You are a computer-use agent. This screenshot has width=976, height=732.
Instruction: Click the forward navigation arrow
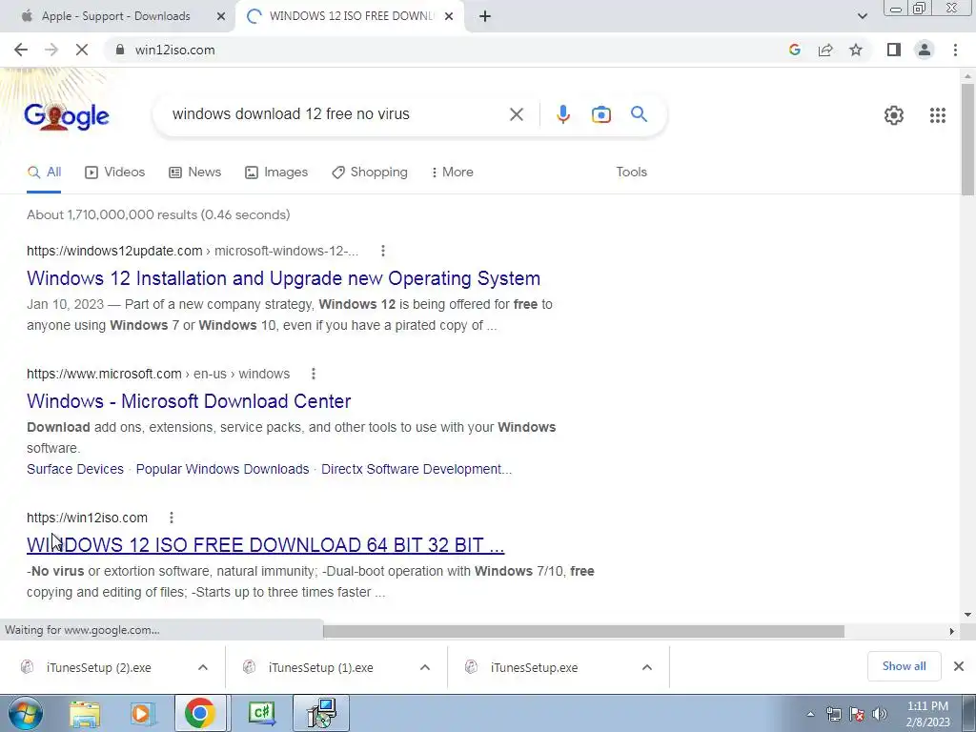(x=51, y=50)
